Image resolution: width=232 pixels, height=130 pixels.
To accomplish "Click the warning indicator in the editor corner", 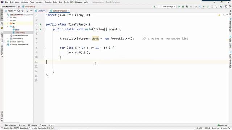I will click(220, 15).
